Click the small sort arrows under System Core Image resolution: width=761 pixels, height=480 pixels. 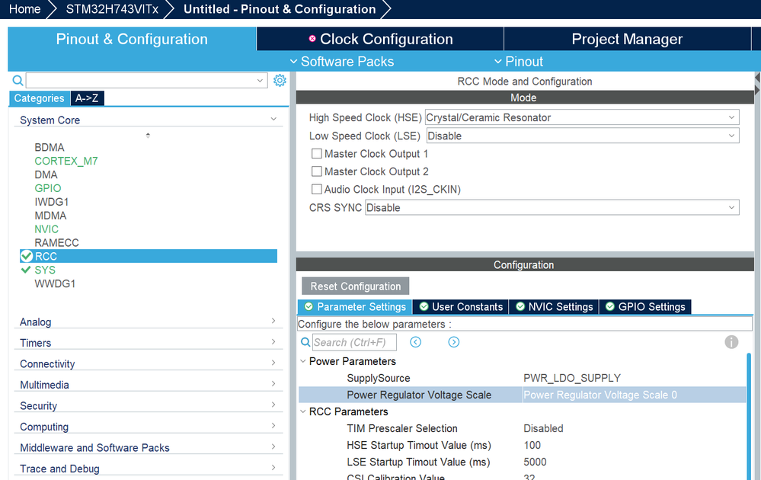[148, 136]
